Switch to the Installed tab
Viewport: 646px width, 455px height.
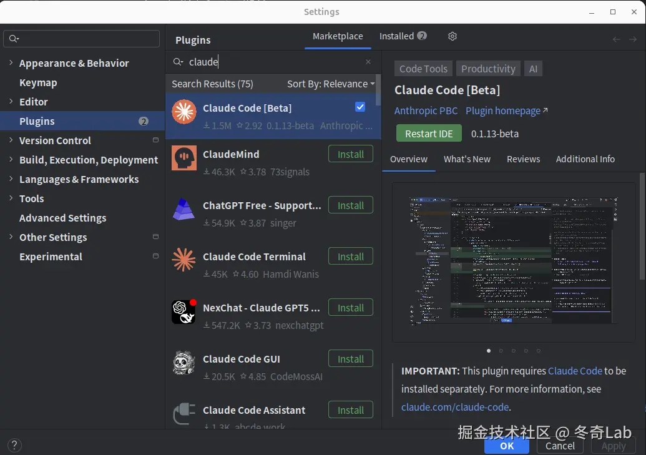[x=398, y=36]
